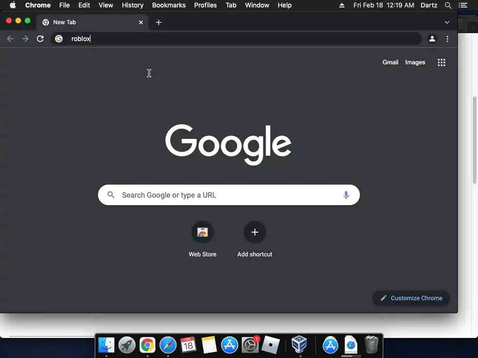
Task: Click the date and time in menu bar
Action: pyautogui.click(x=384, y=5)
